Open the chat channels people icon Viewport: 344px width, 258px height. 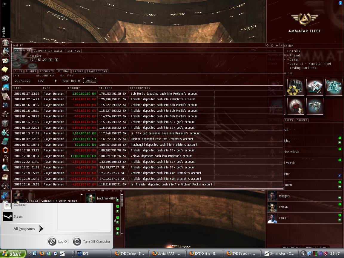click(x=5, y=159)
